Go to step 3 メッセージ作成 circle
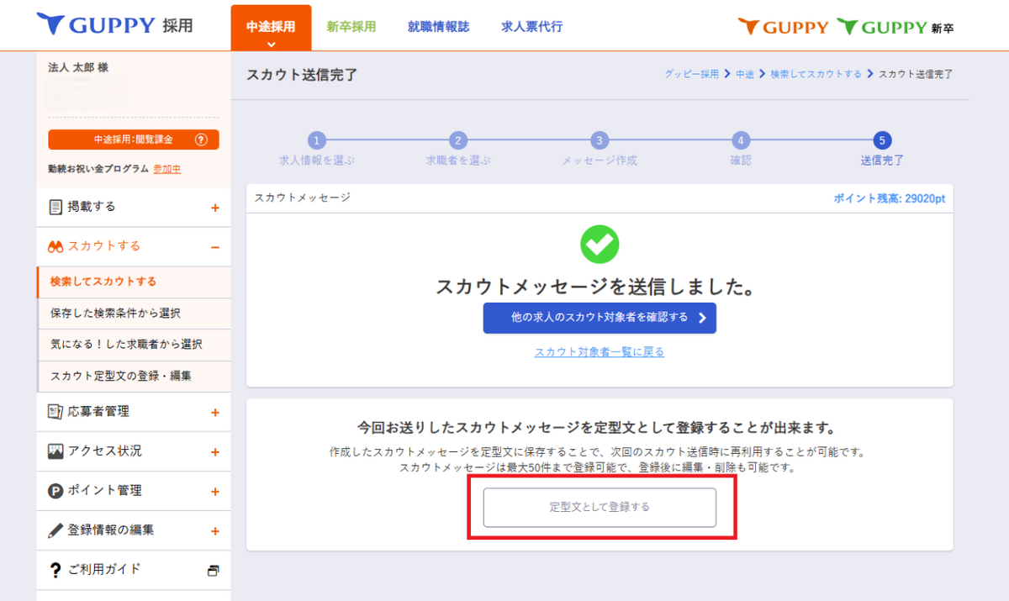 point(599,140)
